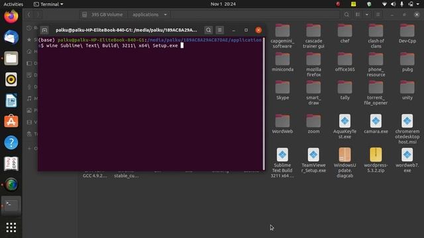Image resolution: width=424 pixels, height=238 pixels.
Task: Open the terminal hamburger menu
Action: pyautogui.click(x=219, y=30)
